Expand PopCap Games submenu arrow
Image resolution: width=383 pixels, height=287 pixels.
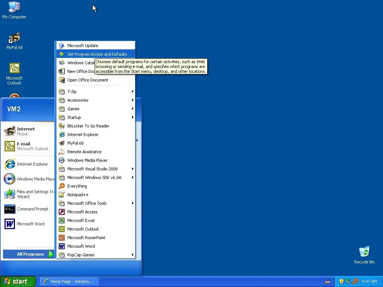[133, 255]
